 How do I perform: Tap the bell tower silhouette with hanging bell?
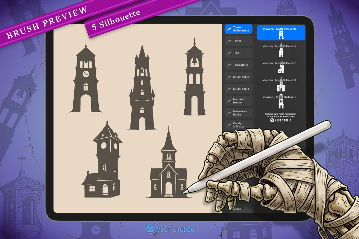pos(194,77)
